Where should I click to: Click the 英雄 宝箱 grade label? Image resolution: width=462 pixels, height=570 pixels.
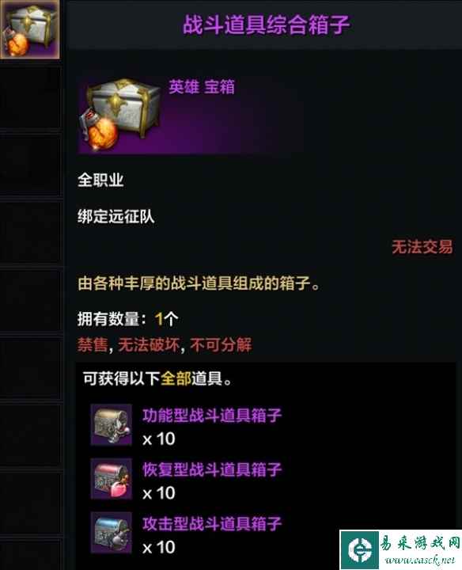click(202, 87)
